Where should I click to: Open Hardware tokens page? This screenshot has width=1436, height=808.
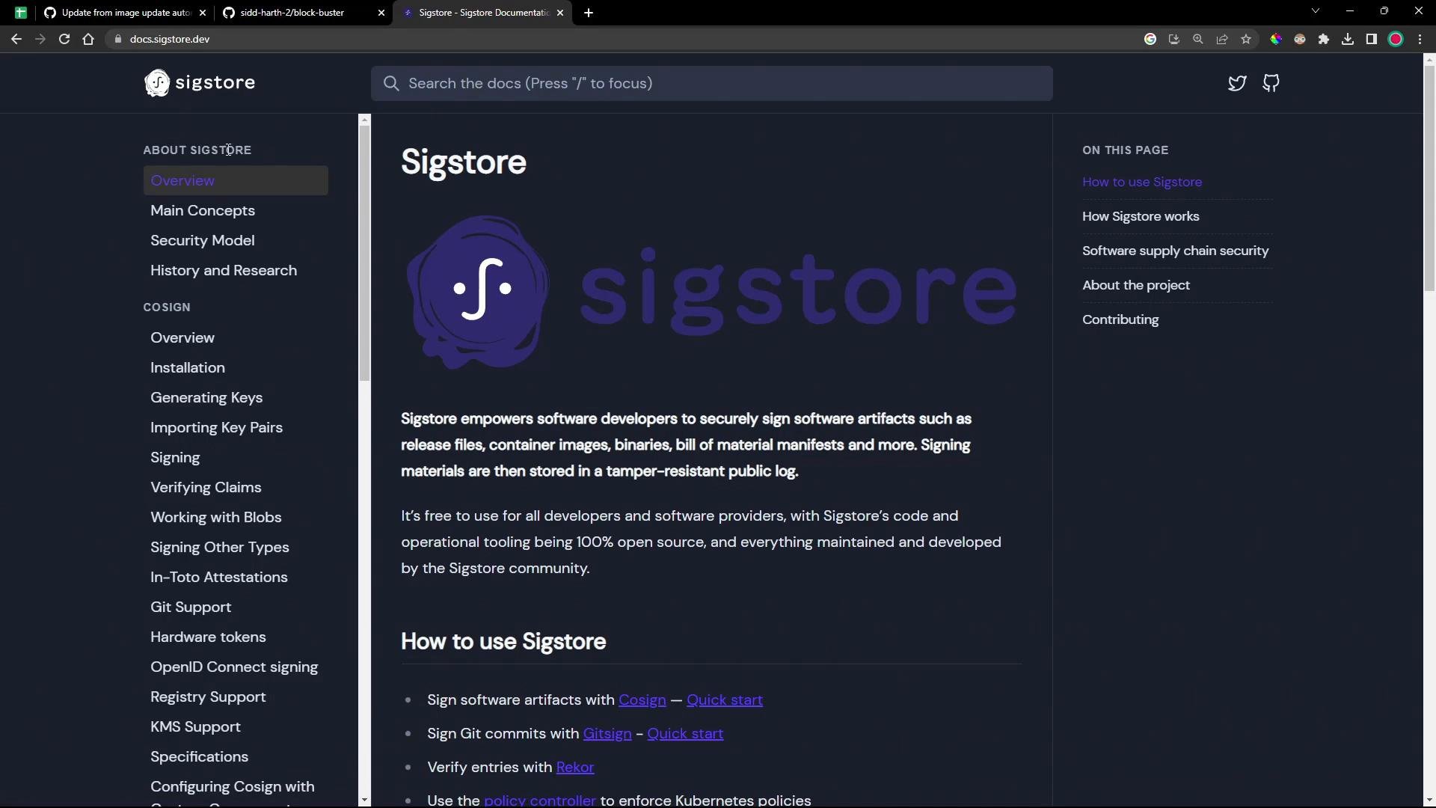208,637
